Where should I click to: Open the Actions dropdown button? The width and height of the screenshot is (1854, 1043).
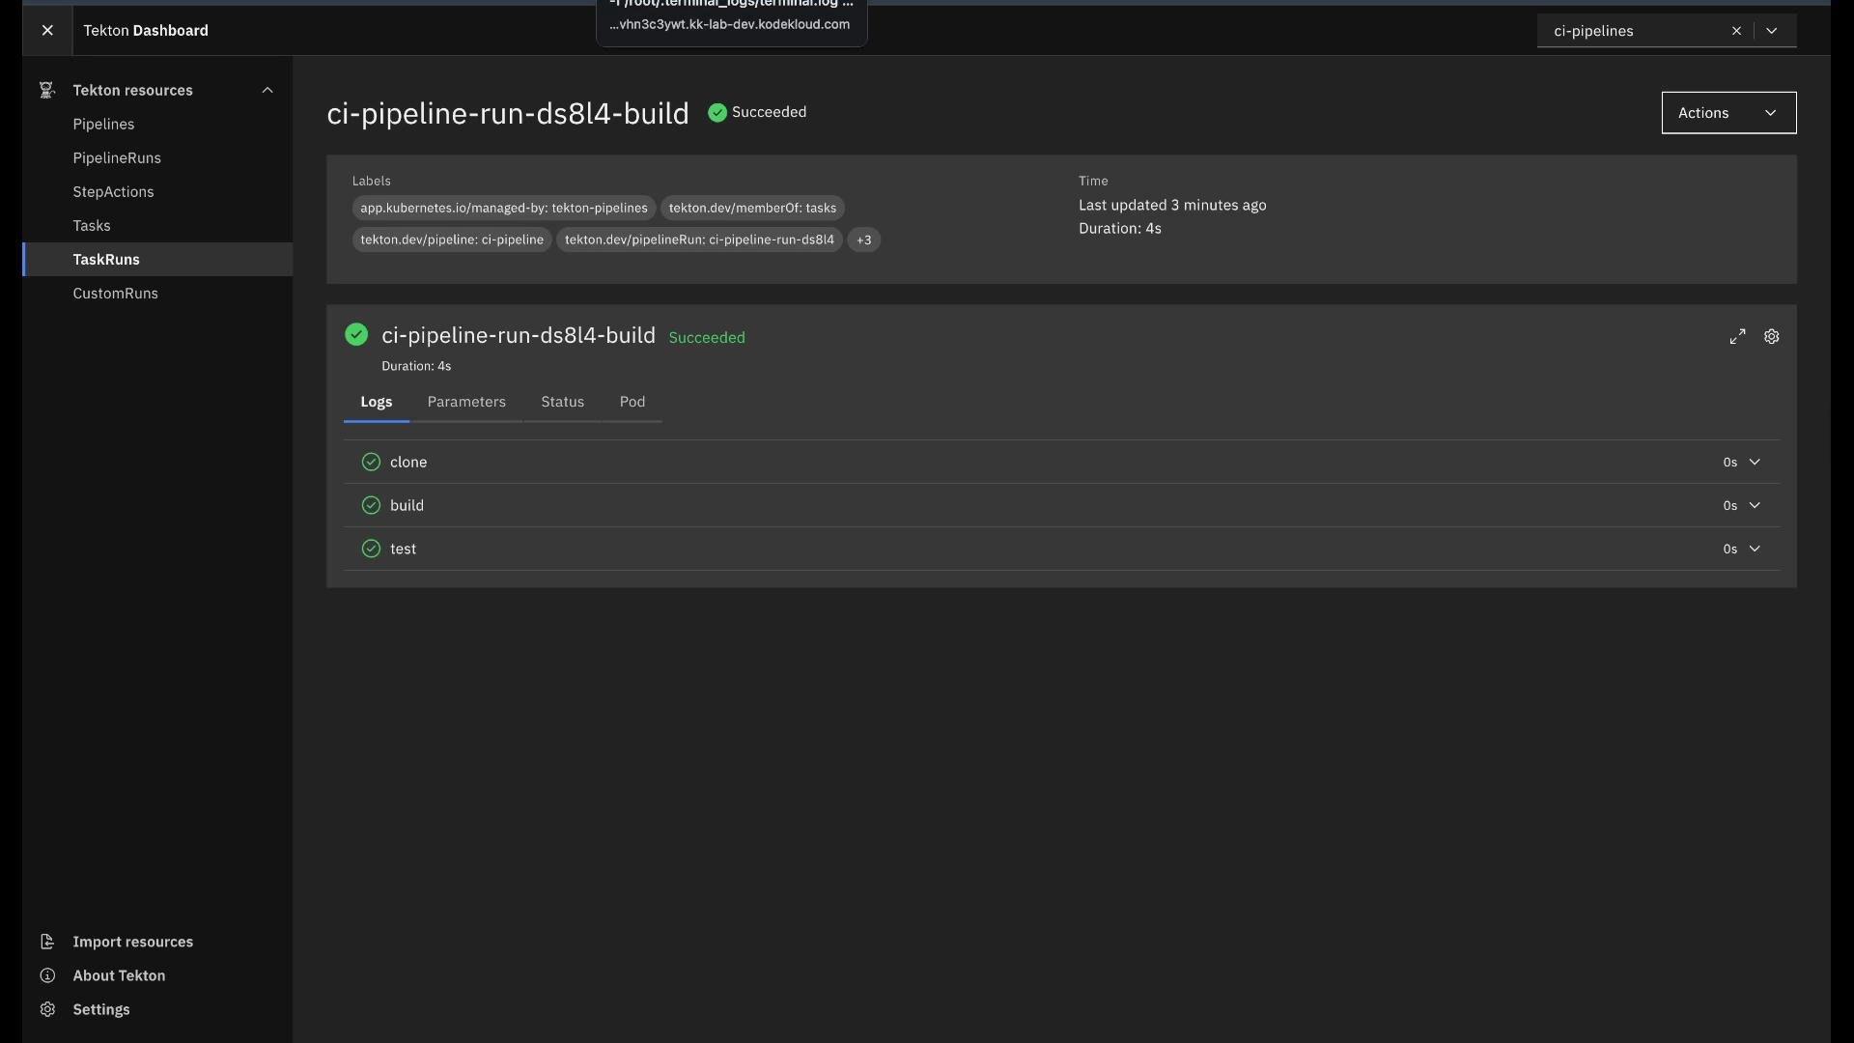tap(1728, 113)
